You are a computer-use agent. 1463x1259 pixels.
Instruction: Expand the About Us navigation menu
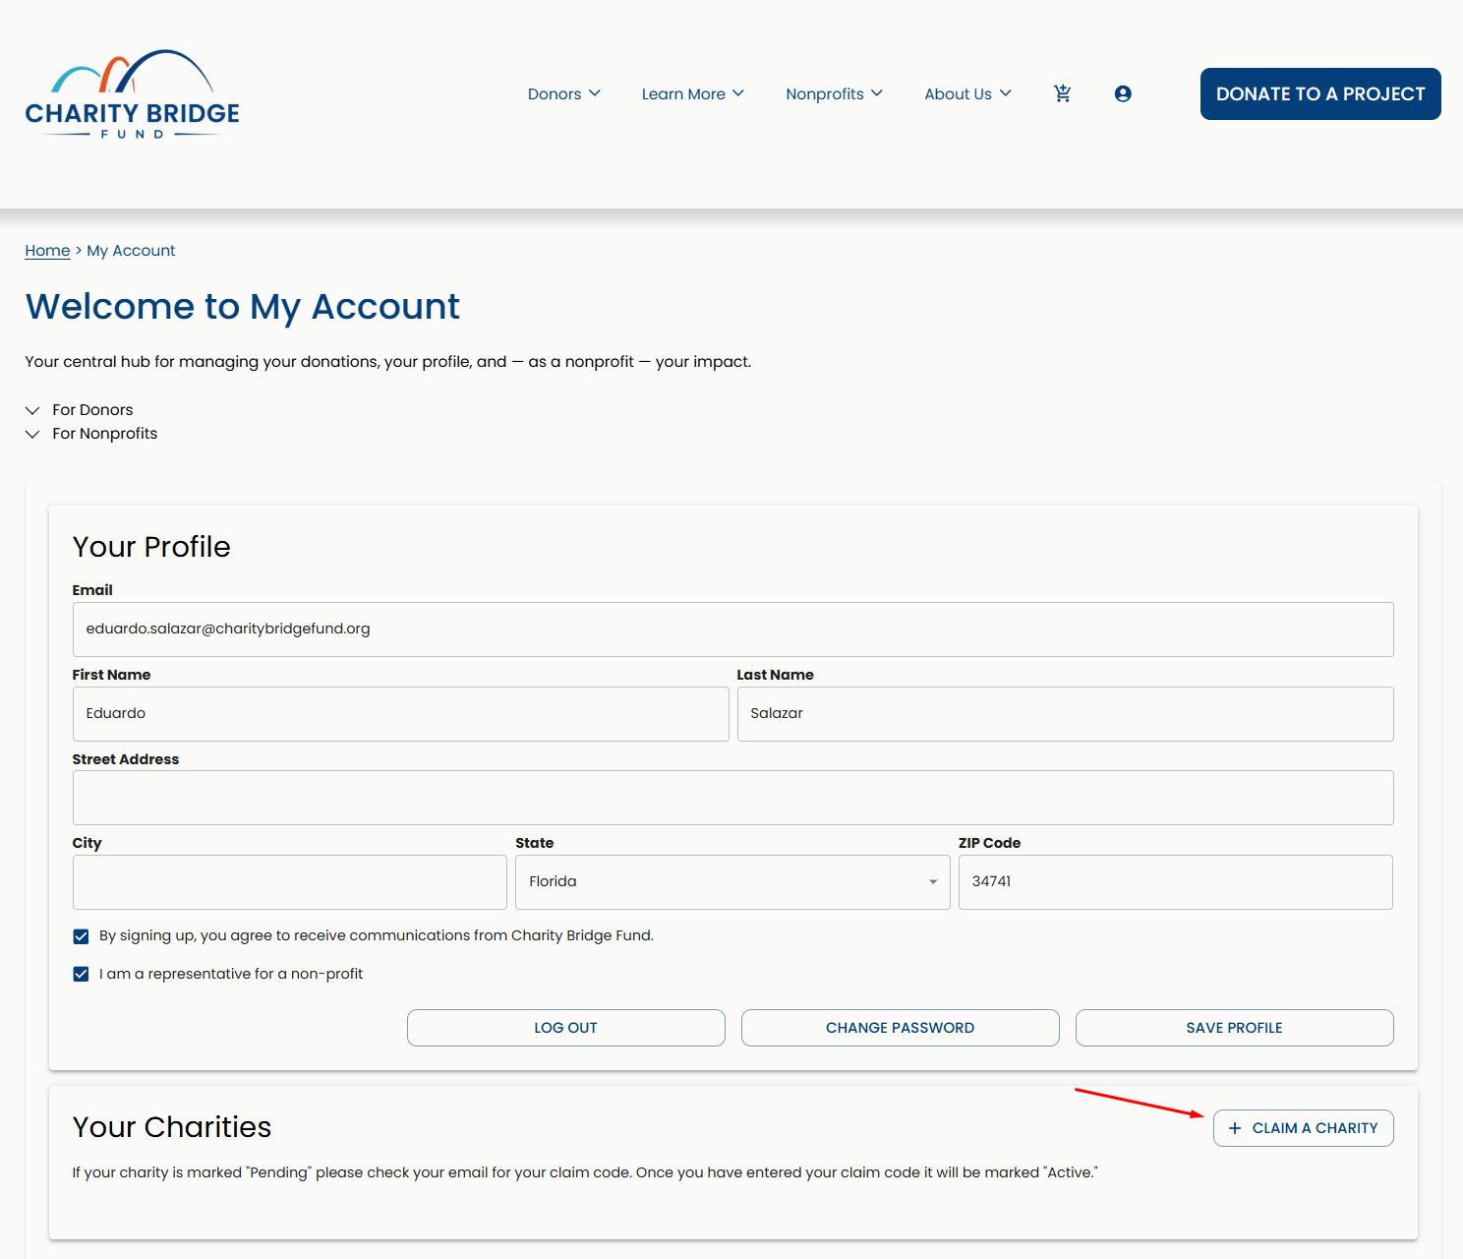pos(968,93)
